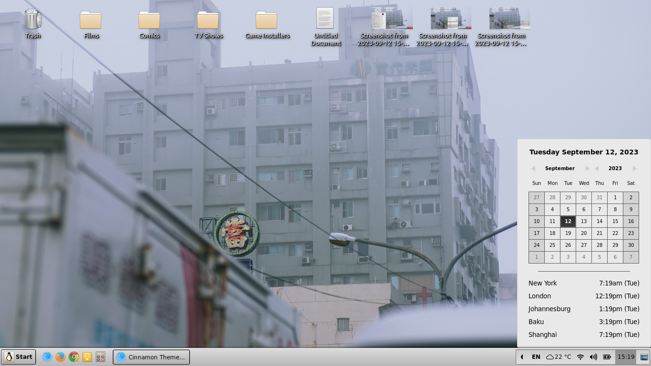The image size is (651, 366).
Task: Click the Shanghai world clock row
Action: (584, 335)
